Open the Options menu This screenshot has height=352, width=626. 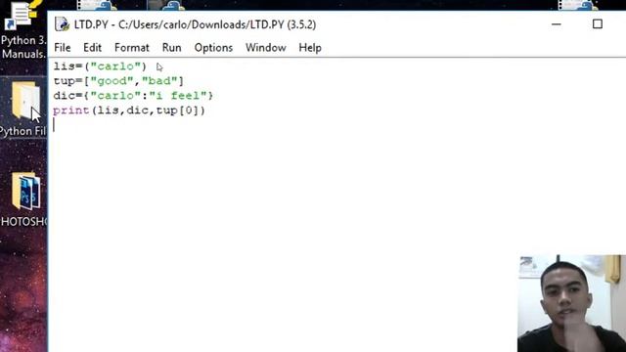coord(213,48)
